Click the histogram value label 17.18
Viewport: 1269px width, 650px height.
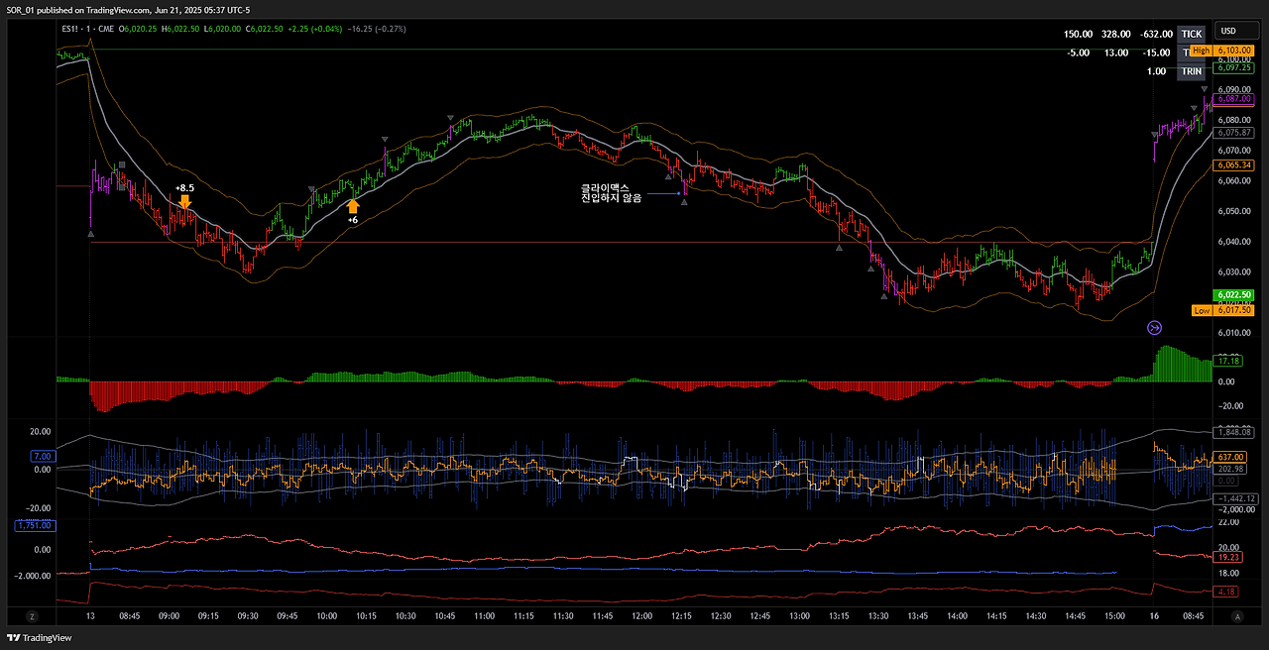pyautogui.click(x=1229, y=361)
